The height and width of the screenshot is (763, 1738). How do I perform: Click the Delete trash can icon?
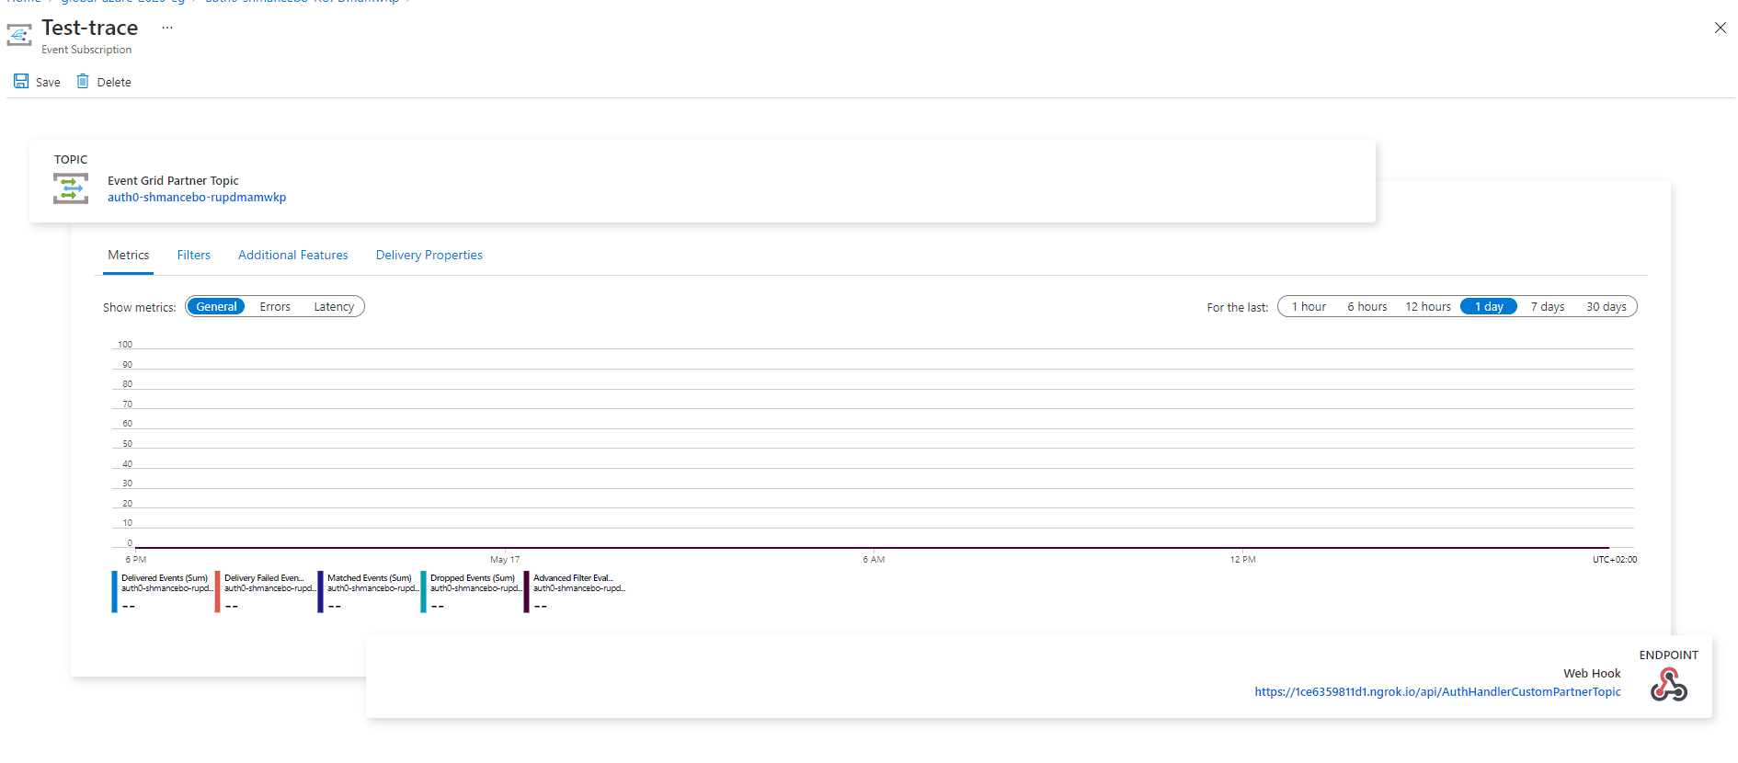click(83, 81)
